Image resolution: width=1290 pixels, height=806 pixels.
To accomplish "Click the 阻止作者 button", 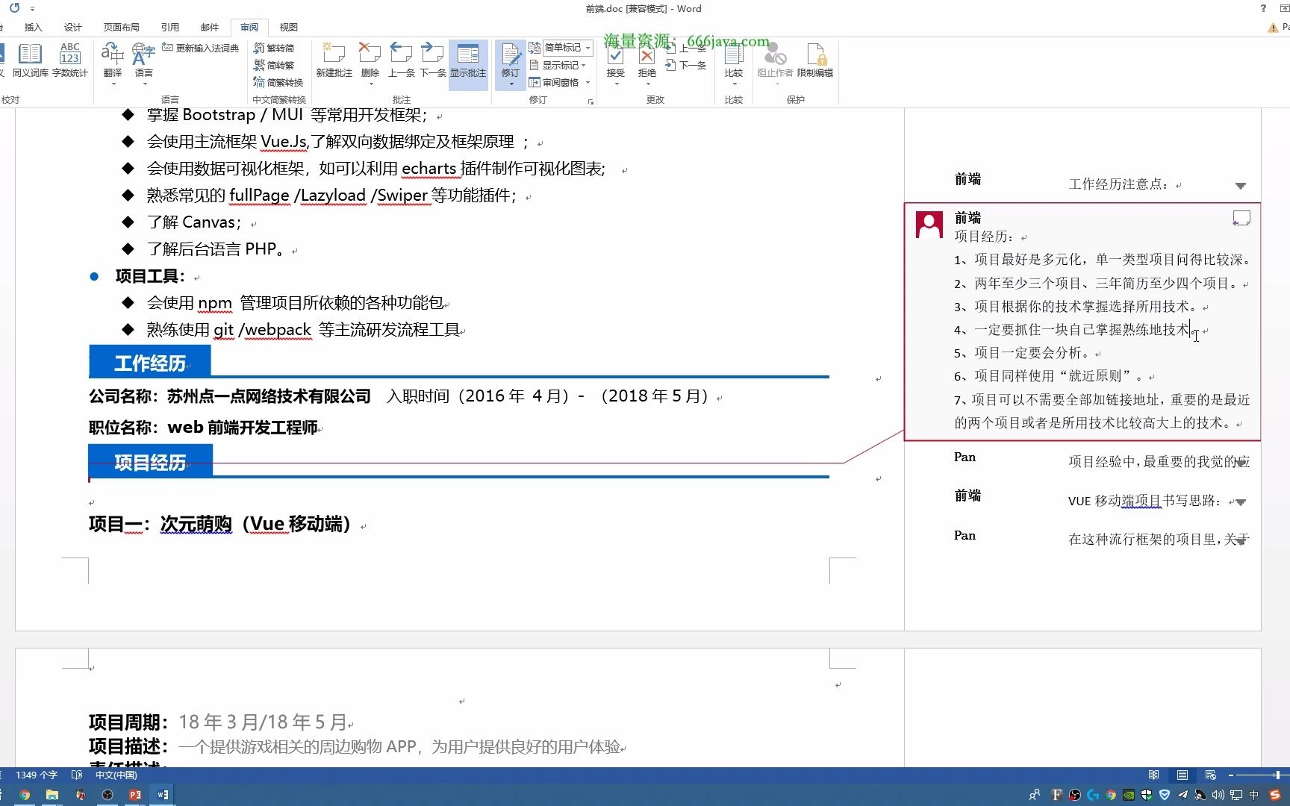I will click(775, 60).
